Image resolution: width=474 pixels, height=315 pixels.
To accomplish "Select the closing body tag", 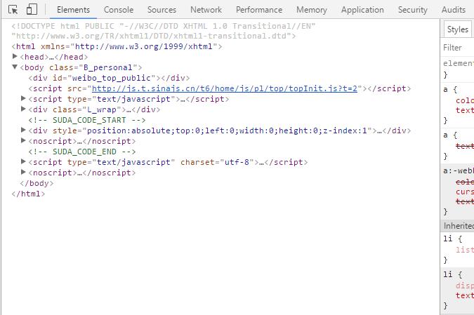I will point(37,183).
